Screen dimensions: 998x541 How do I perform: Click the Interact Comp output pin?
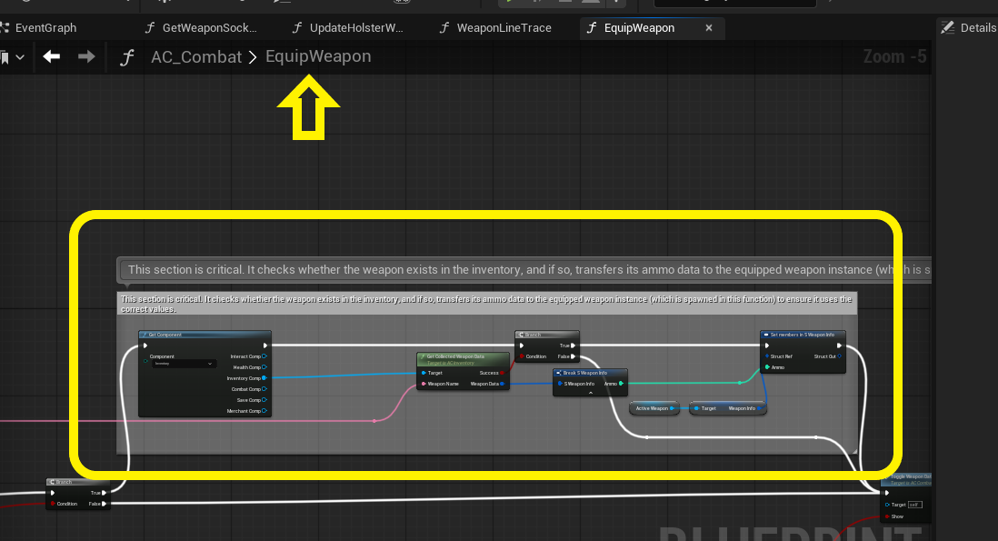264,356
